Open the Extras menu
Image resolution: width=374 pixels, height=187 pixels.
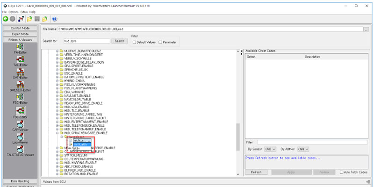tap(24, 12)
